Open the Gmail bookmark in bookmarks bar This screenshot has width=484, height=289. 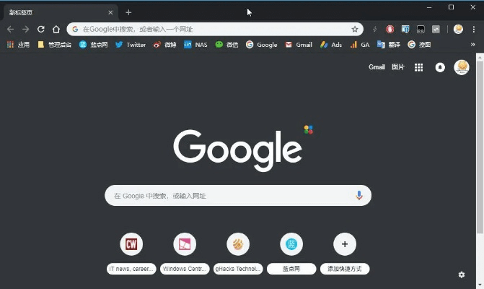point(299,45)
